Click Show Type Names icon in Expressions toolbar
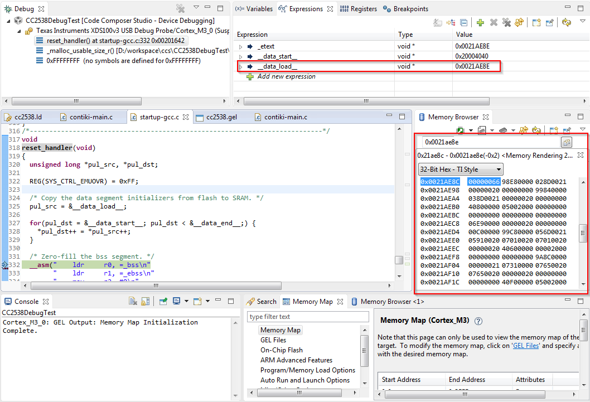The image size is (590, 402). (x=438, y=22)
